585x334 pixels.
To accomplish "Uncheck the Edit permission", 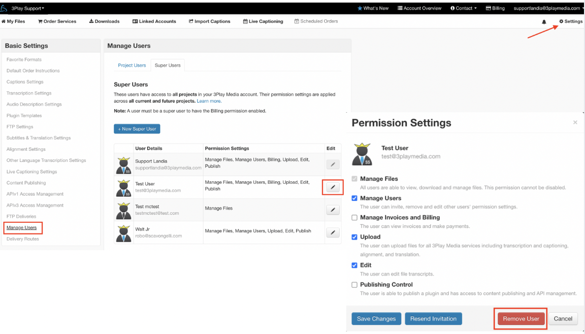I will pos(354,265).
